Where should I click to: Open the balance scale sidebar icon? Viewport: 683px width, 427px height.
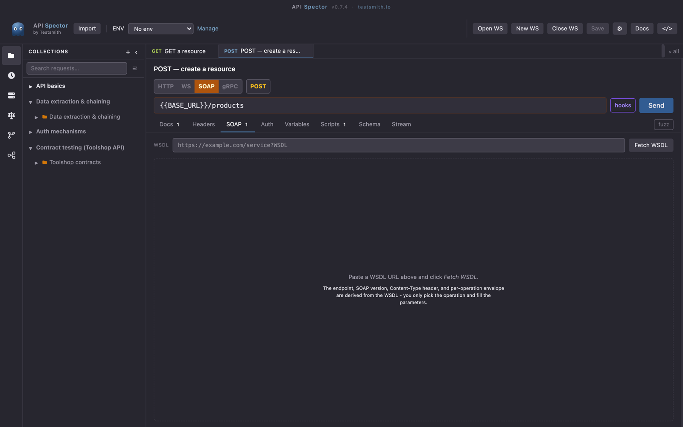11,115
